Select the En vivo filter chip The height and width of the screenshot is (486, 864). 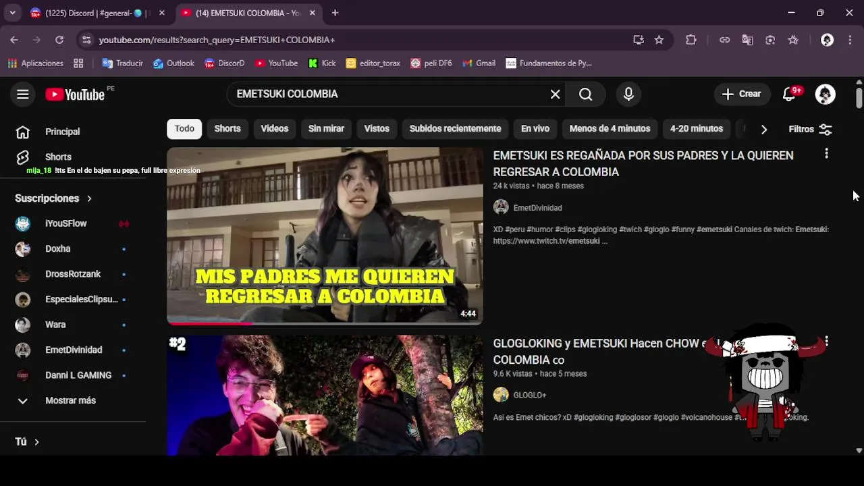535,129
